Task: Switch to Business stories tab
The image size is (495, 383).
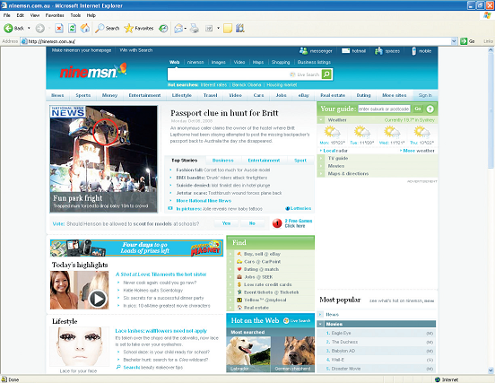Action: pyautogui.click(x=223, y=161)
